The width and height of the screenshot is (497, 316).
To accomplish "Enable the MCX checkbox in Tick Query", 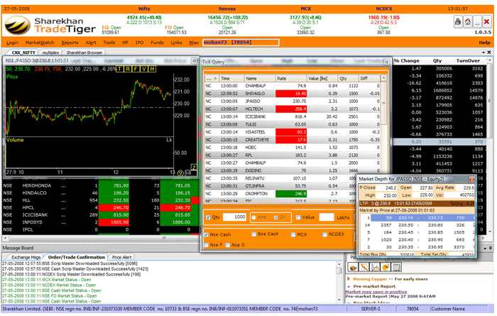I will [293, 234].
